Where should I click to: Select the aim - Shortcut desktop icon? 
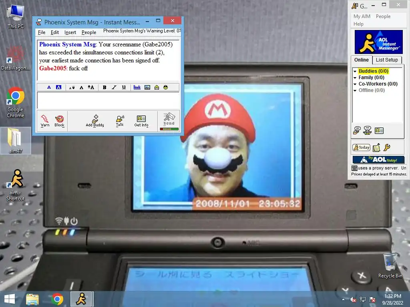[16, 185]
